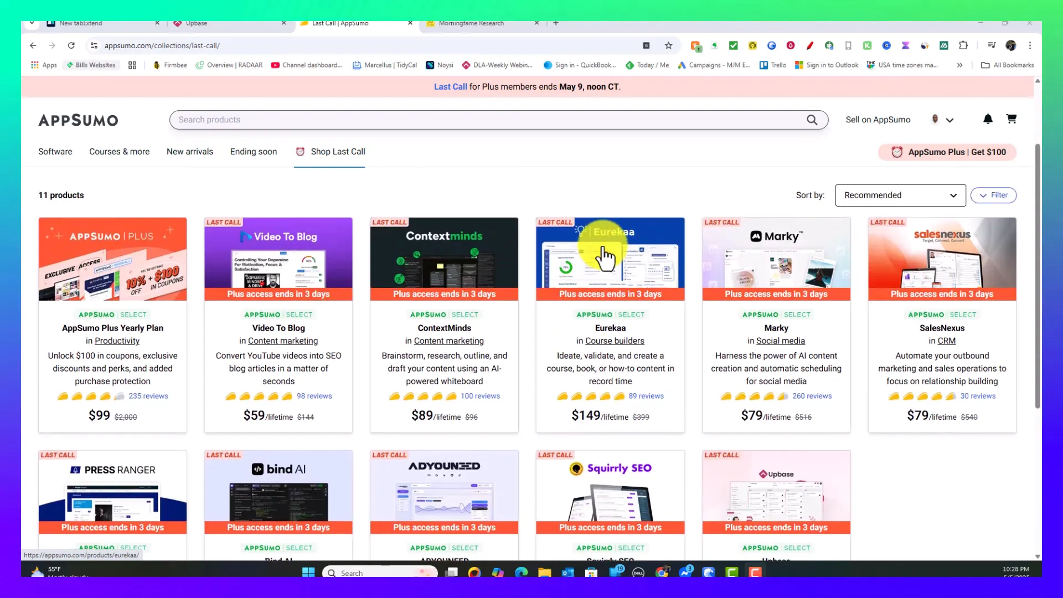This screenshot has width=1063, height=598.
Task: Open the 260 reviews link for Marky
Action: pyautogui.click(x=812, y=396)
